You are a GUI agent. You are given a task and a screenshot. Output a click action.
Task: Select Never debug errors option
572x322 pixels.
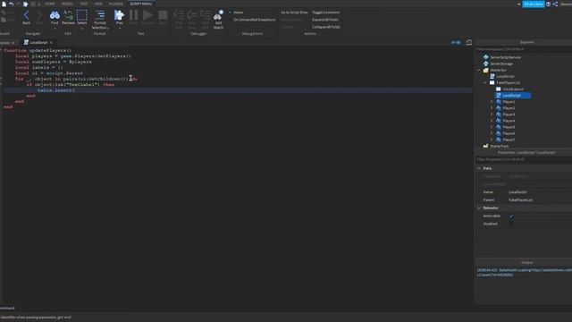click(239, 13)
